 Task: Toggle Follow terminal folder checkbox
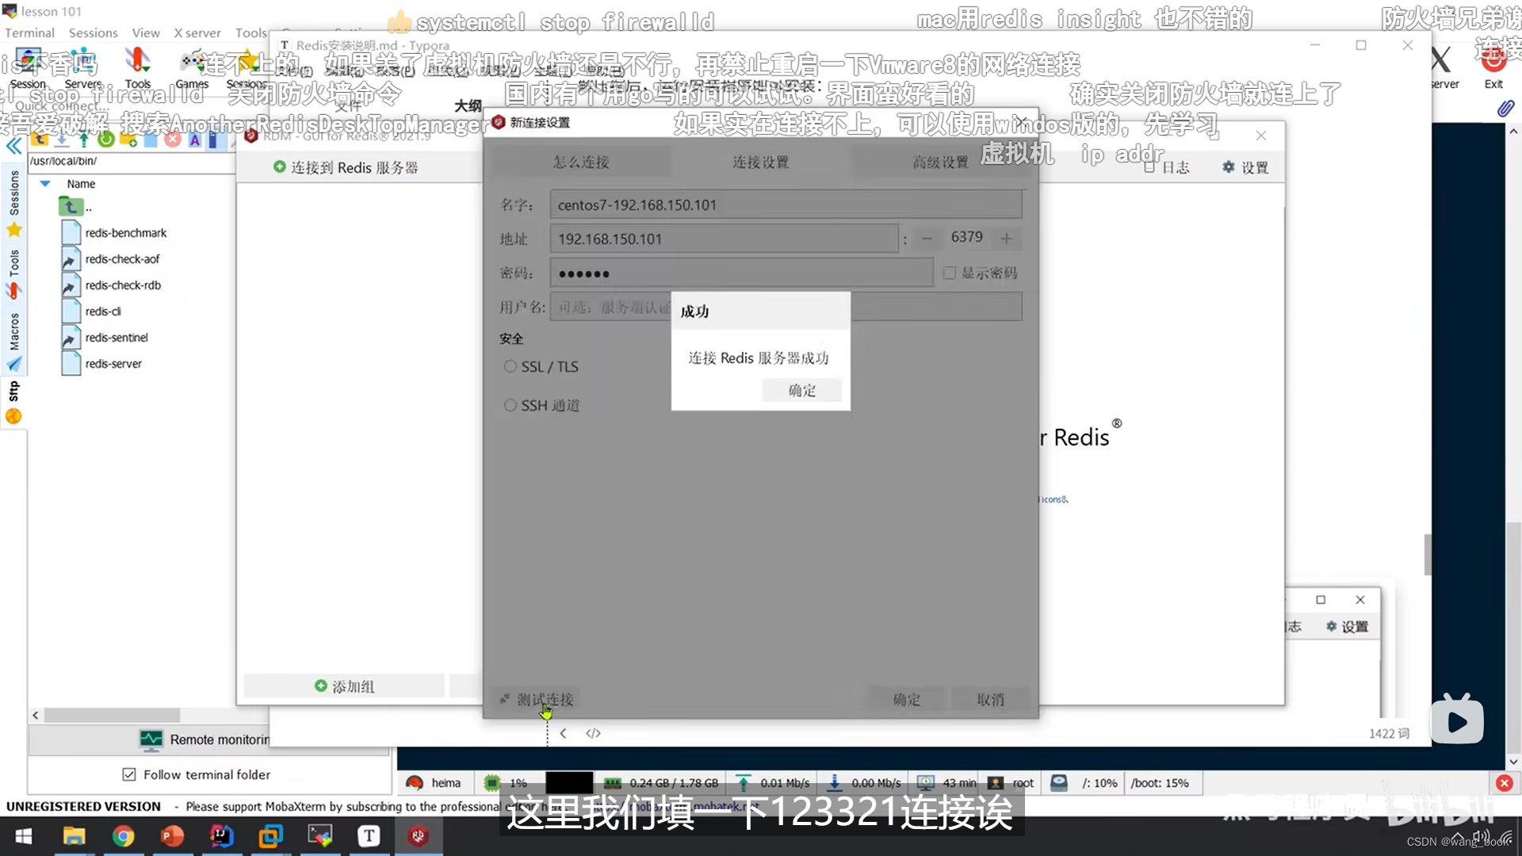point(129,774)
